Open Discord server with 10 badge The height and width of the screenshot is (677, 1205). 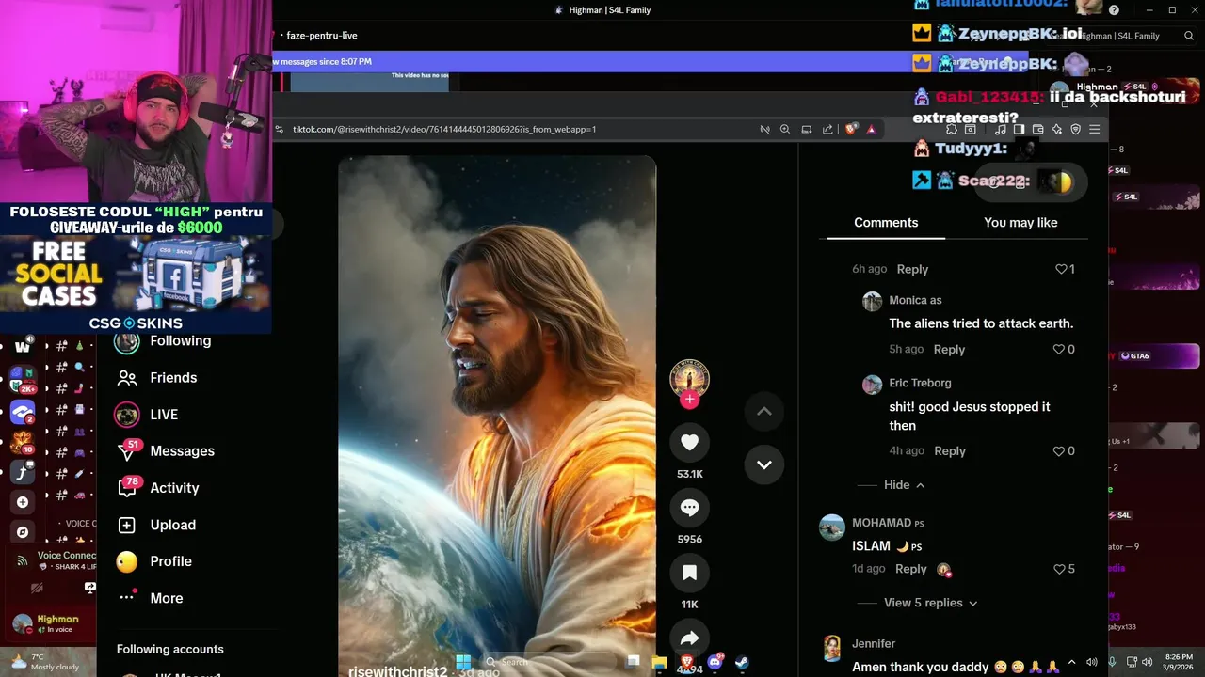point(22,441)
